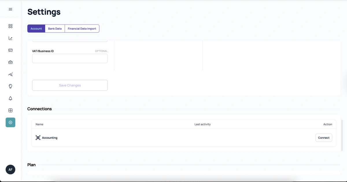Click the Name column header

pyautogui.click(x=39, y=124)
